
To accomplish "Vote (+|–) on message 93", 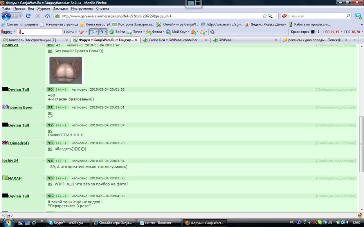I will 61,143.
